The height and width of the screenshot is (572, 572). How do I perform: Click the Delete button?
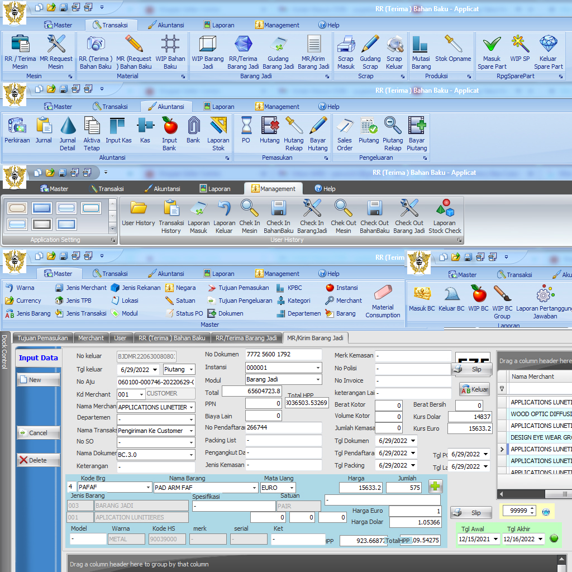click(x=39, y=460)
